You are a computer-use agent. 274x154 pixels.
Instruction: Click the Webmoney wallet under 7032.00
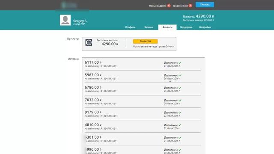[101, 104]
